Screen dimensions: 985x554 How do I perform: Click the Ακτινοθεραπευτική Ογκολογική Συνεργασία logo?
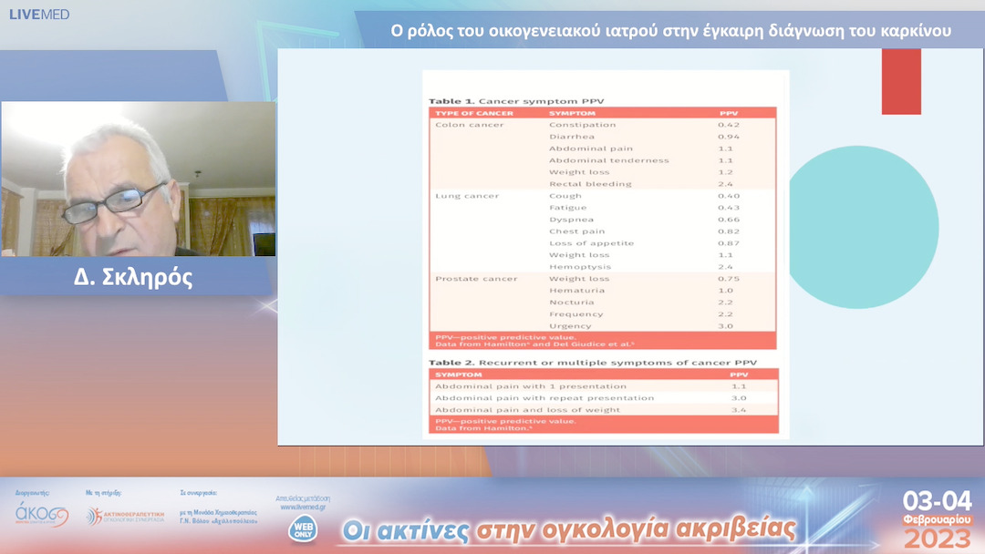125,517
